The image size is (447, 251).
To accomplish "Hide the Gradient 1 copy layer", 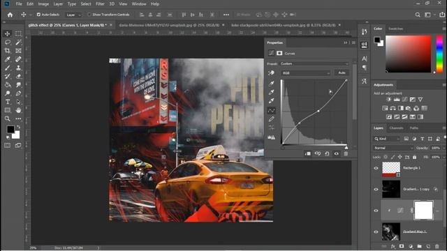I will point(376,189).
